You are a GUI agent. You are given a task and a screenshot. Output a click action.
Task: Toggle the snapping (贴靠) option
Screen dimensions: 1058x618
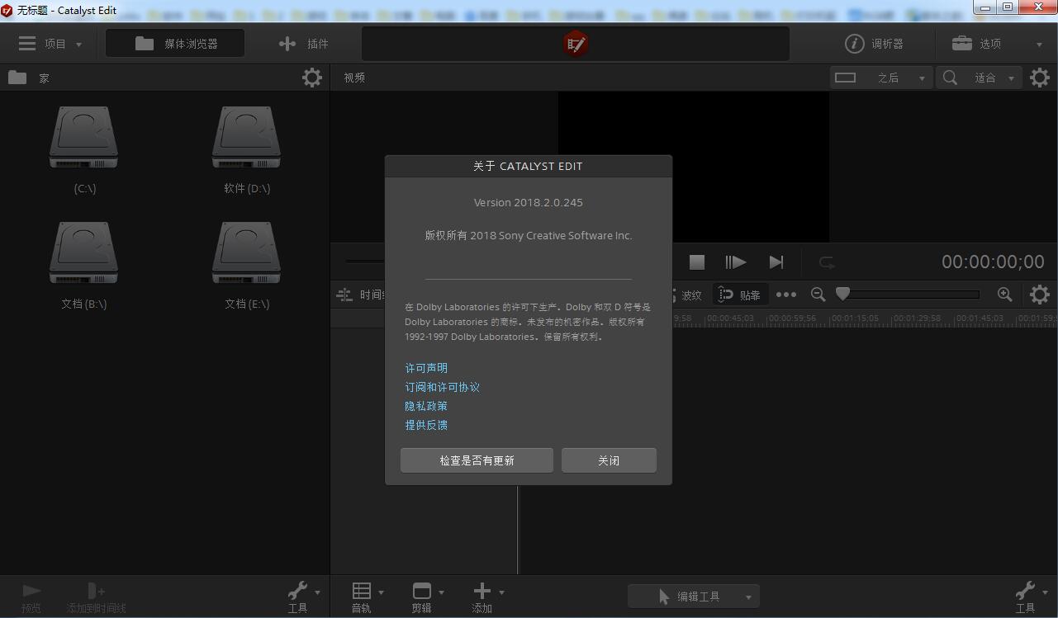coord(739,295)
